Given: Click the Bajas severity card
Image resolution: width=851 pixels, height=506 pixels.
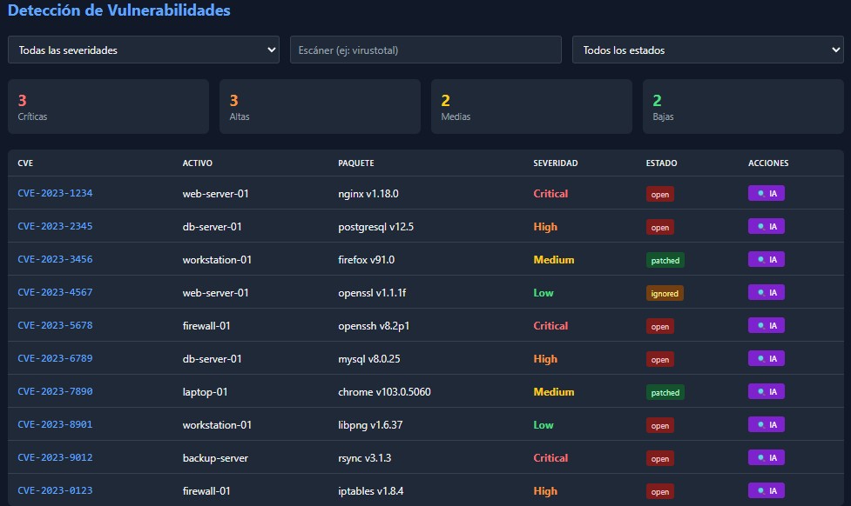Looking at the screenshot, I should (742, 106).
